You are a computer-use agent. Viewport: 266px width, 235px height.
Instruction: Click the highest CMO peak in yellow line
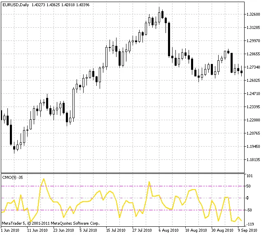point(43,179)
